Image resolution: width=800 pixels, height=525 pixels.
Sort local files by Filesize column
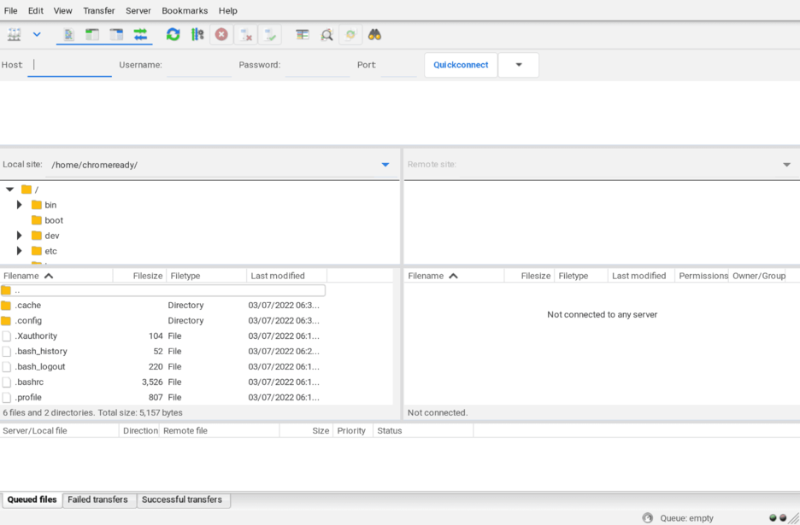(x=139, y=276)
